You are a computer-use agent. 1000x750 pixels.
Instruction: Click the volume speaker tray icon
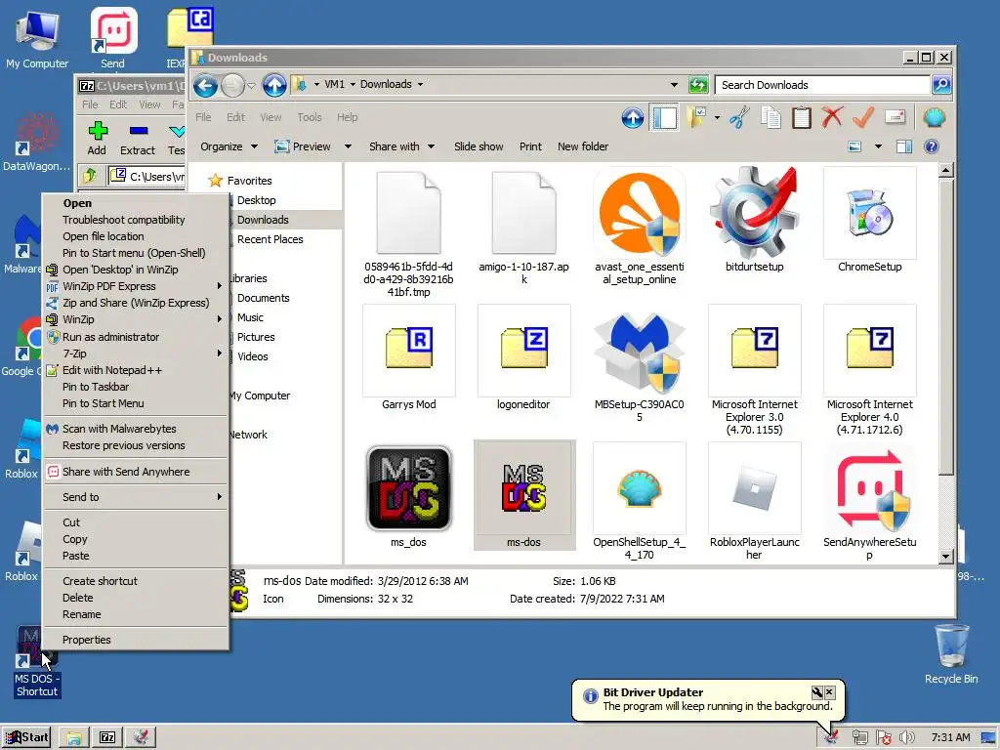pyautogui.click(x=906, y=738)
